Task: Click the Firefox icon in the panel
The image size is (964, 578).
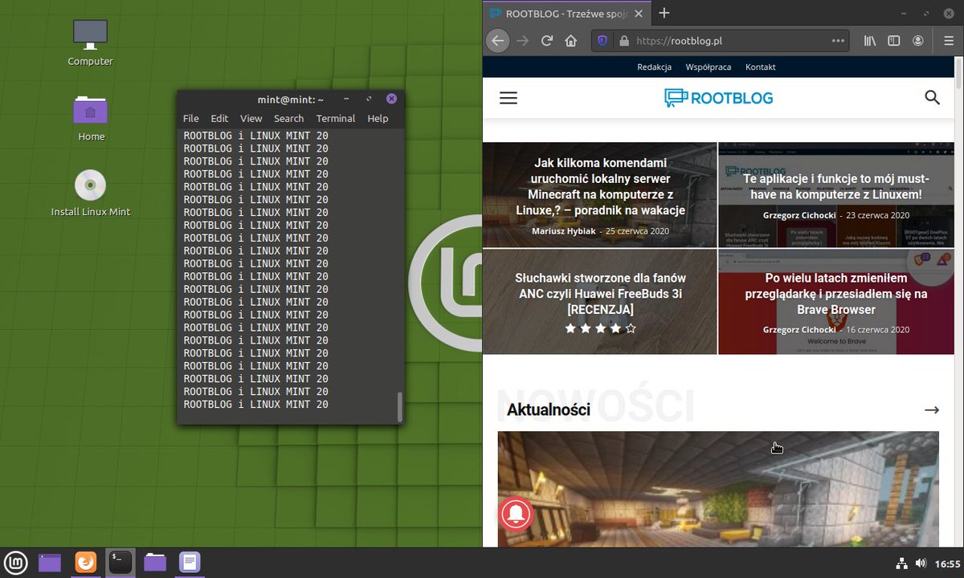Action: coord(85,563)
